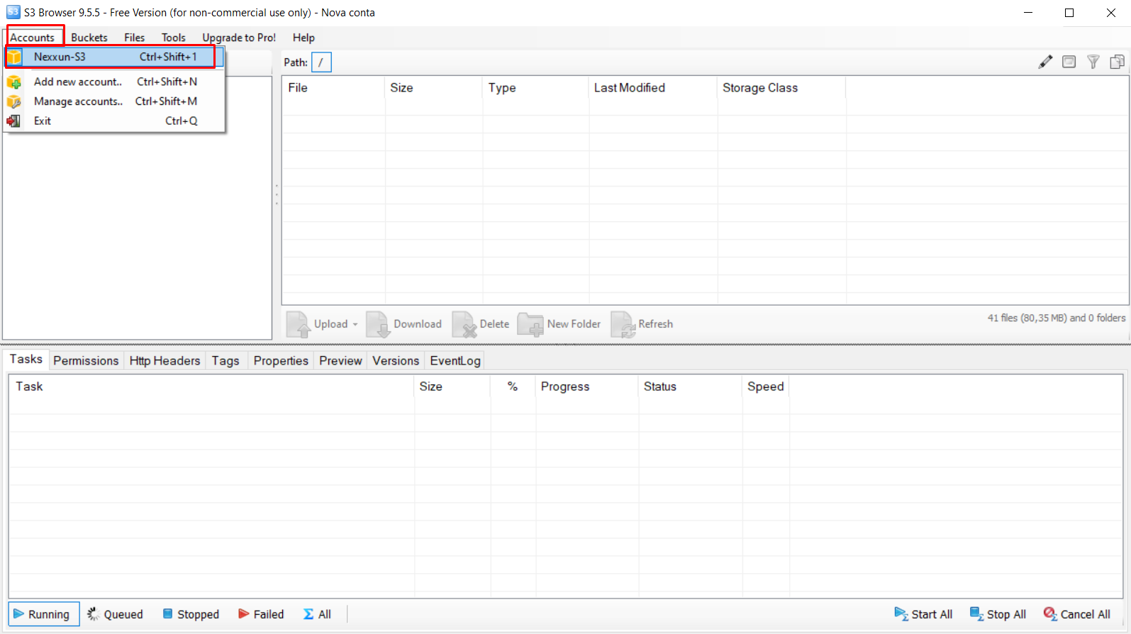Viewport: 1131px width, 634px height.
Task: Click the Start All button
Action: 923,614
